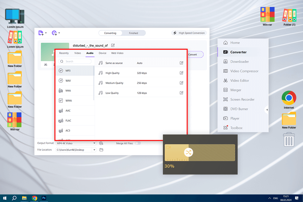This screenshot has height=202, width=303.
Task: Open Downloader in sidebar
Action: (243, 62)
